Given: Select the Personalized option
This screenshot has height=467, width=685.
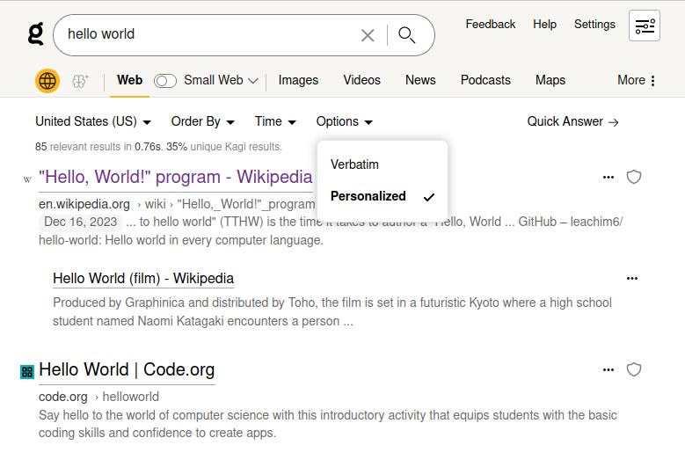Looking at the screenshot, I should point(383,197).
